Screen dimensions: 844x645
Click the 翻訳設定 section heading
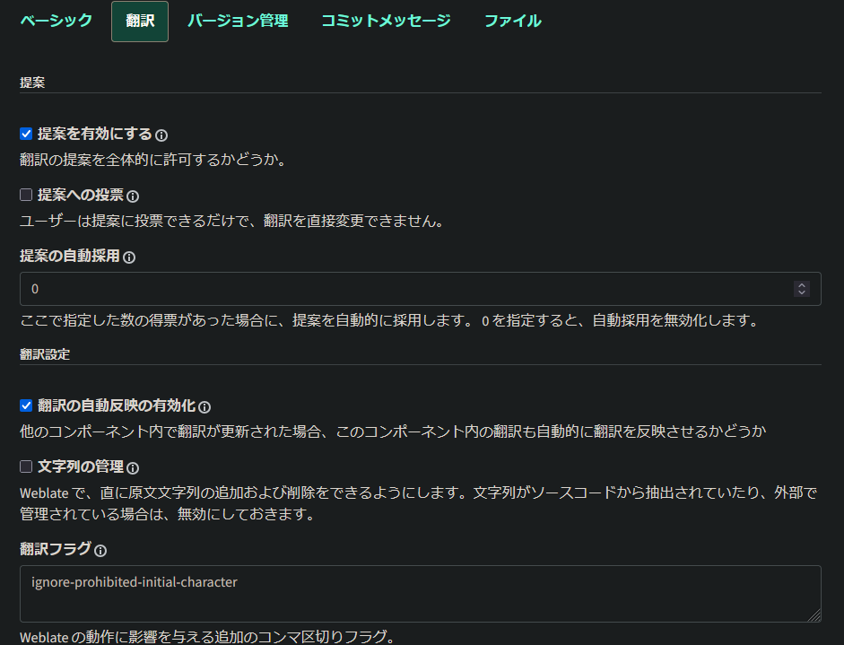point(45,354)
